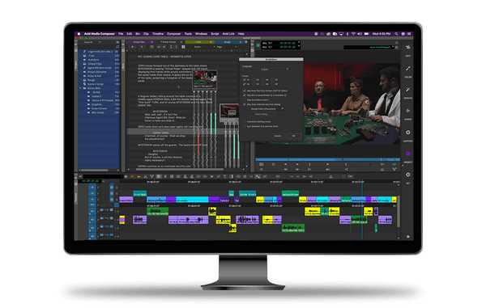The image size is (486, 308).
Task: Enable the A7 track checkbox
Action: pos(273,80)
